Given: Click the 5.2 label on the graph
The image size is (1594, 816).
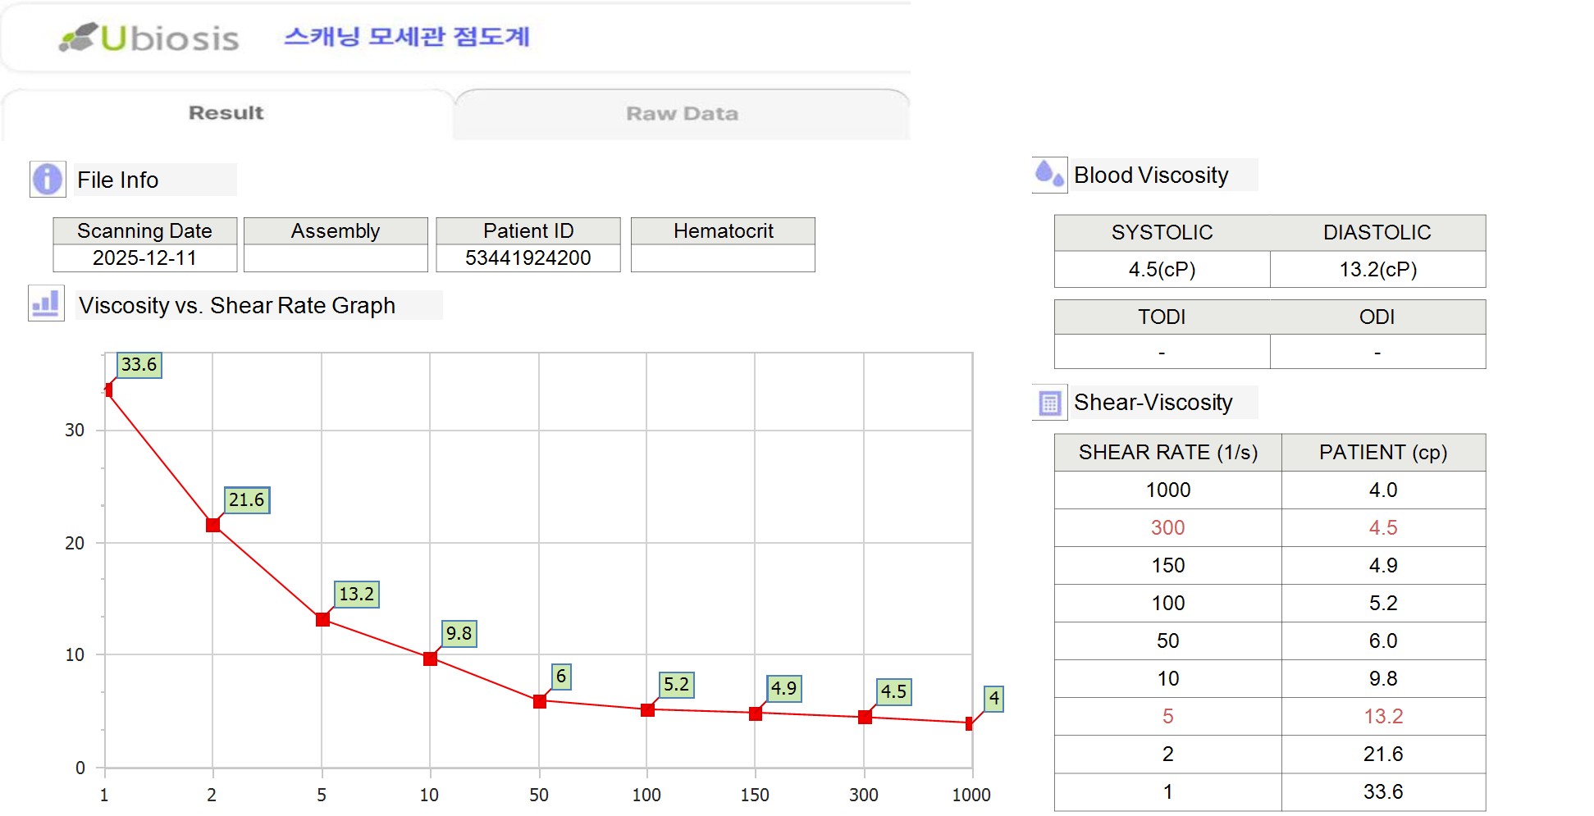Looking at the screenshot, I should click(677, 685).
